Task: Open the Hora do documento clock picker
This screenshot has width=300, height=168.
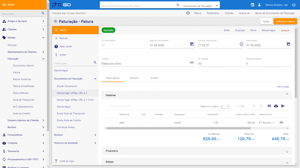Action: 242,44
